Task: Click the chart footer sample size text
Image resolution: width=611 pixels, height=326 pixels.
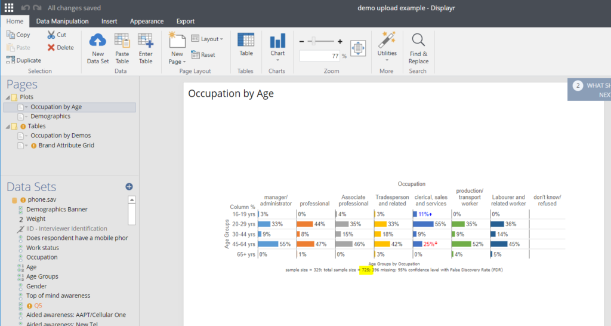Action: click(x=394, y=270)
